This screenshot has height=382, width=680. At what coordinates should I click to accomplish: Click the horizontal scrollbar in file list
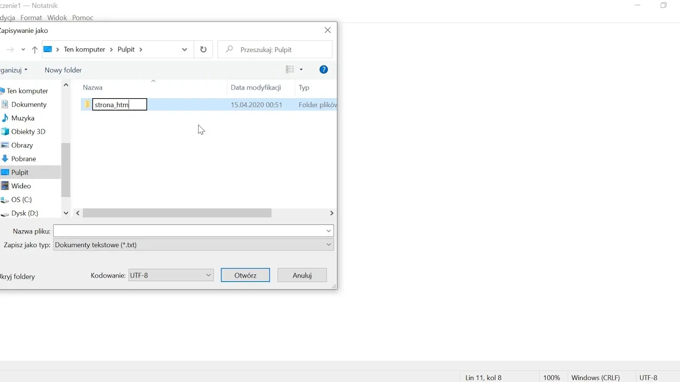coord(177,213)
